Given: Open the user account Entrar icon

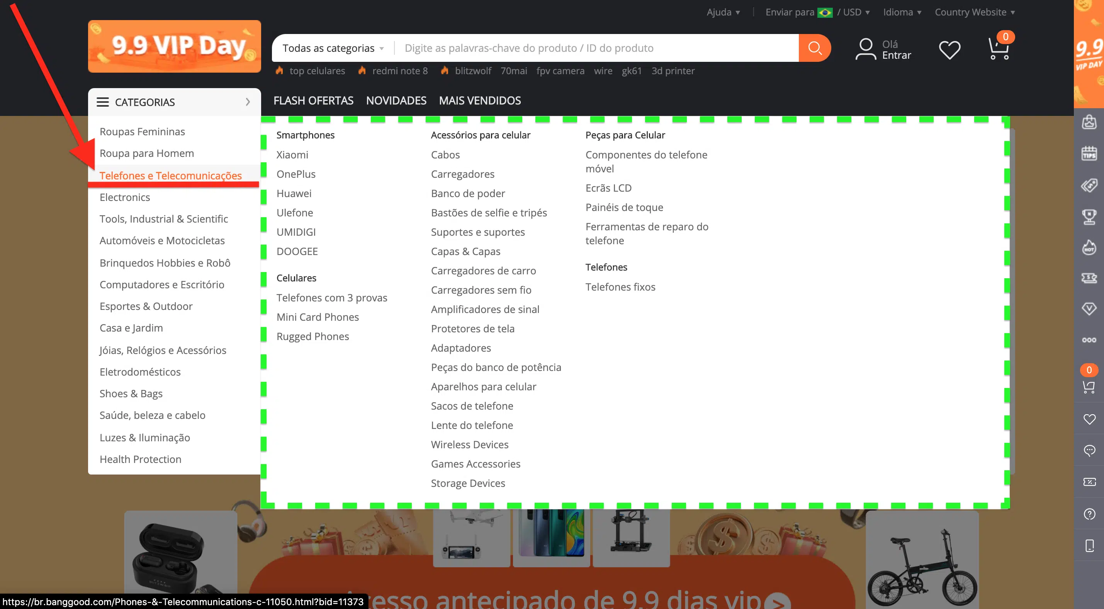Looking at the screenshot, I should [865, 49].
